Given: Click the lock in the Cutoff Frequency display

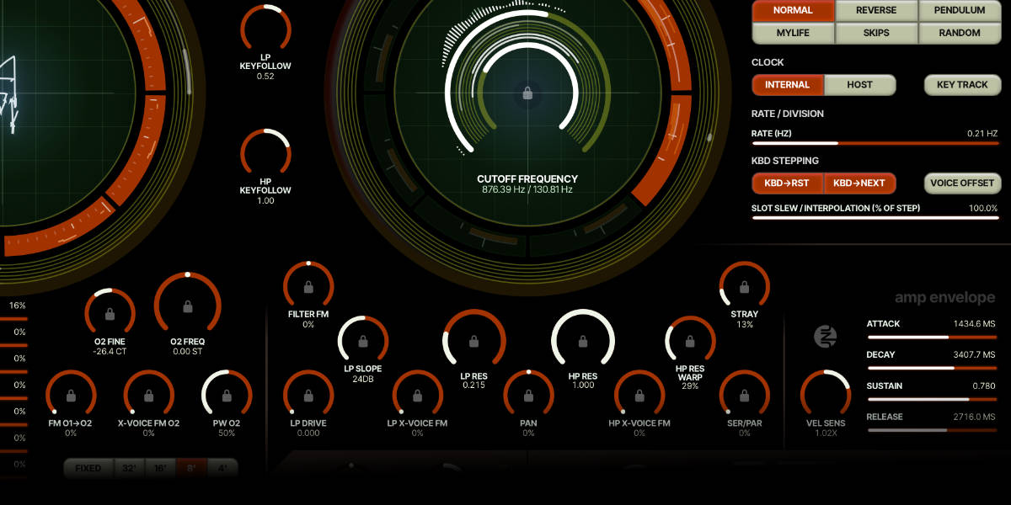Looking at the screenshot, I should coord(527,93).
